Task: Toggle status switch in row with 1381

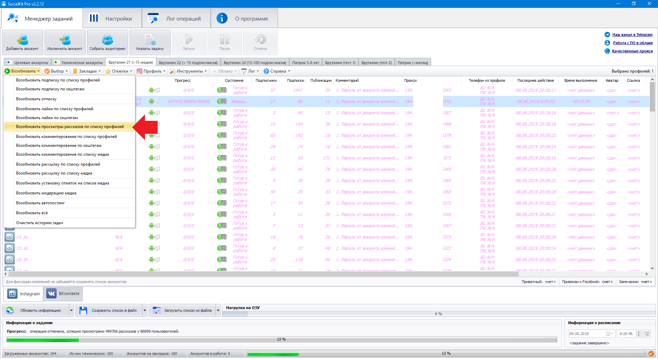Action: point(222,146)
